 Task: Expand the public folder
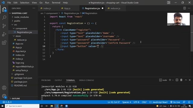coord(17,21)
